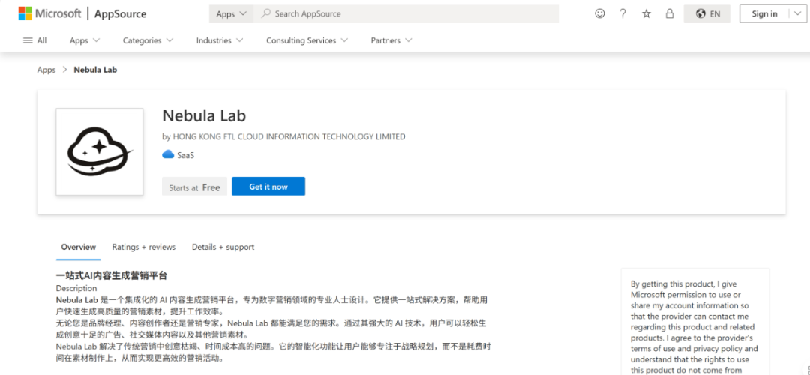Click the Microsoft logo

tap(49, 14)
